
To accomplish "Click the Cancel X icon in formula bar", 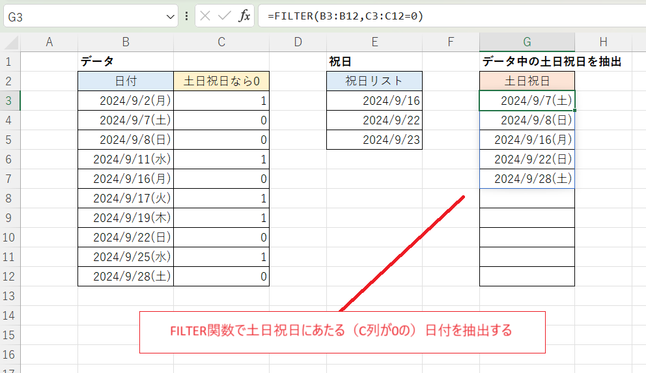I will (x=205, y=16).
